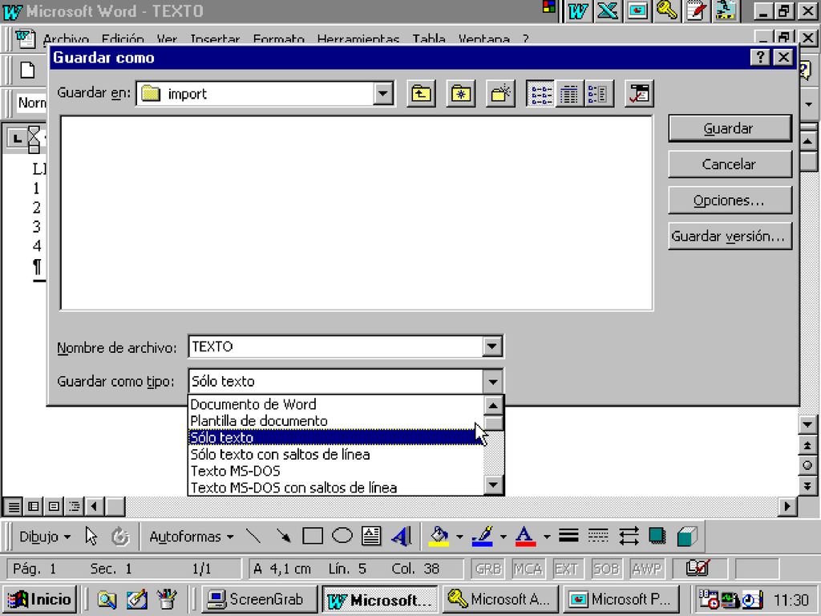Toggle the EXT extend selection indicator

(x=567, y=569)
